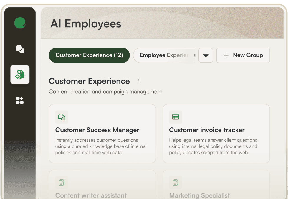This screenshot has width=288, height=199.
Task: Click the AI Employees page title
Action: 86,24
